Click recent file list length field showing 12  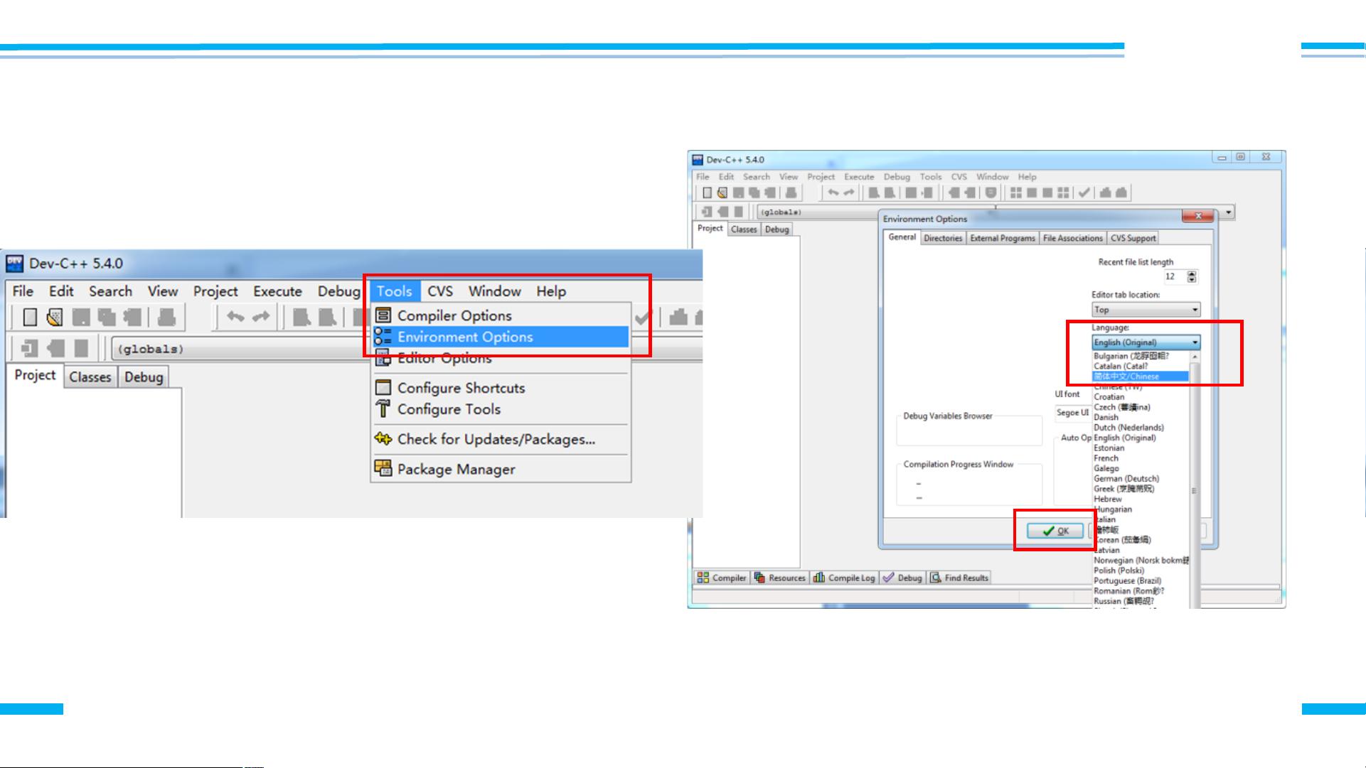click(1175, 276)
